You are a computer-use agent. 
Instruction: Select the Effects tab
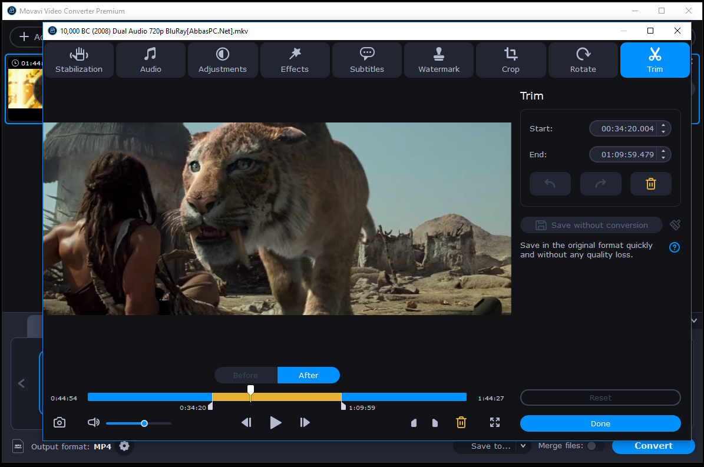pyautogui.click(x=295, y=60)
